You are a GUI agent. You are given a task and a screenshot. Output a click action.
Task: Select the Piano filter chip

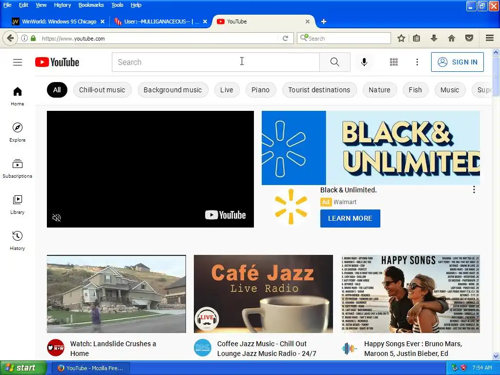click(x=260, y=90)
